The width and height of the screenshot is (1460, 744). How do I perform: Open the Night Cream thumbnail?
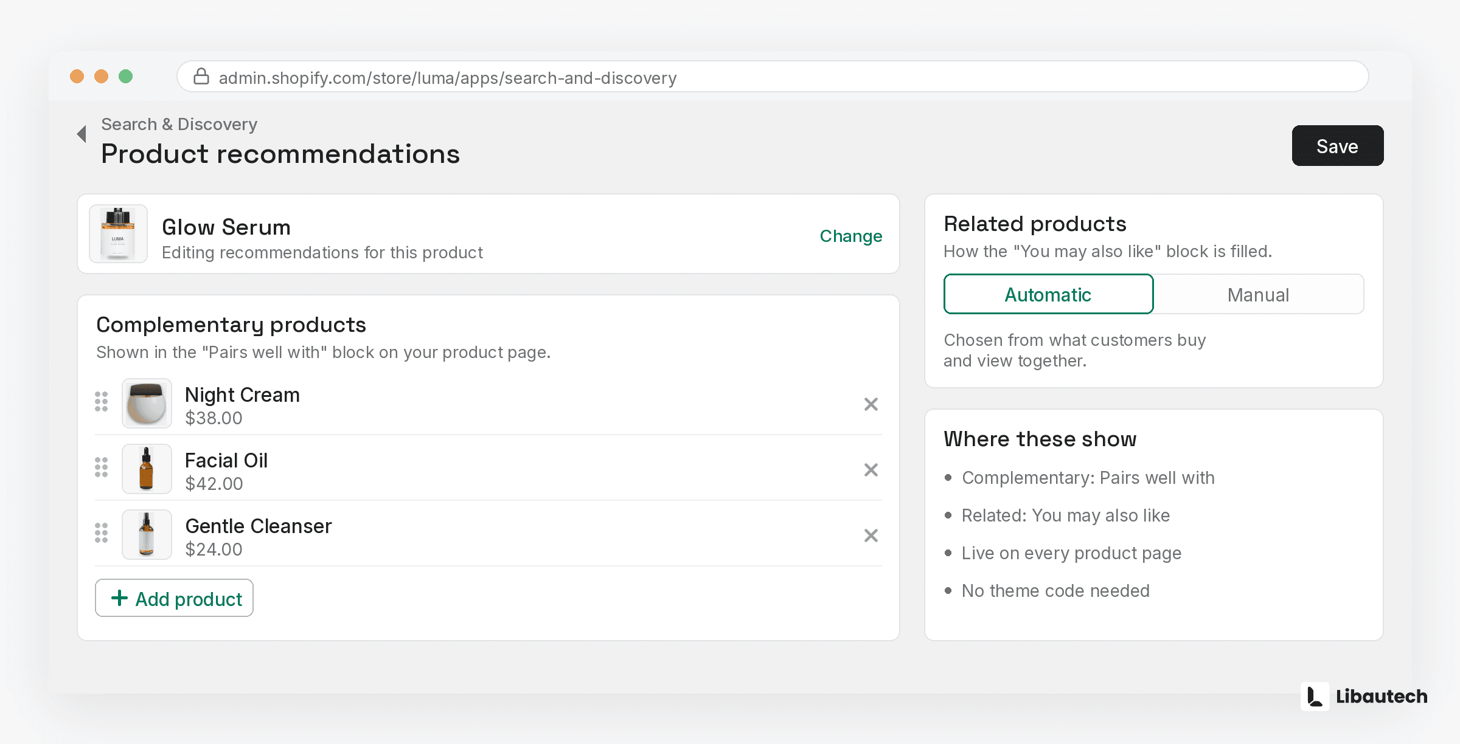click(147, 404)
